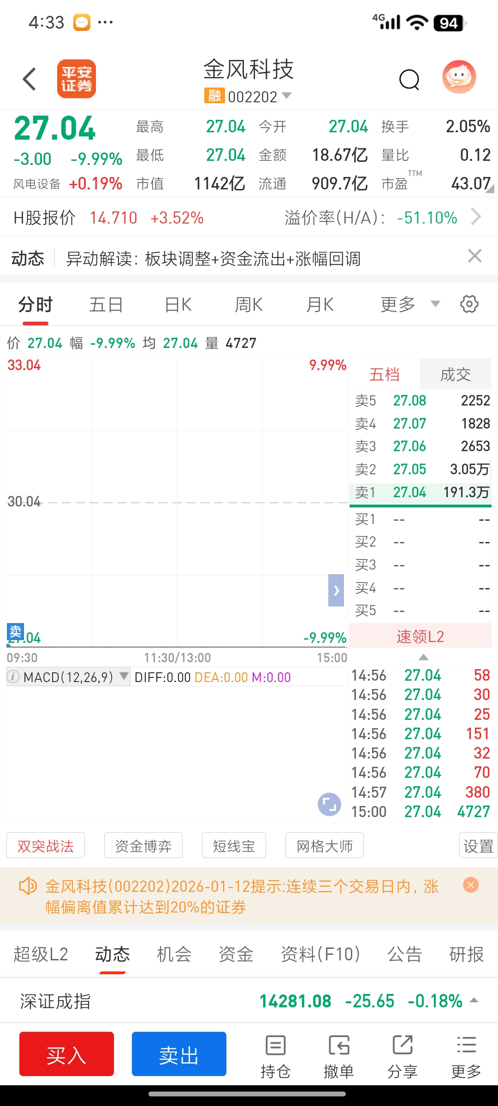Tap the 设置 button beside tools
The width and height of the screenshot is (498, 1106).
(x=478, y=846)
